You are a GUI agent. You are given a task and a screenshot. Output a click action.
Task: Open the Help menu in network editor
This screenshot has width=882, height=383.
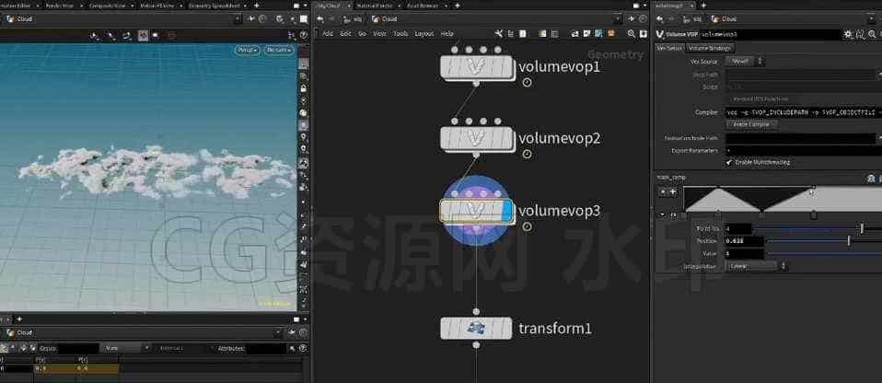pyautogui.click(x=447, y=34)
